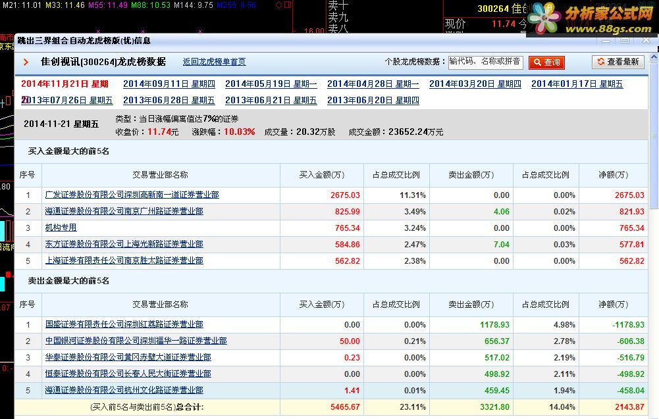Image resolution: width=659 pixels, height=419 pixels.
Task: Click sell amount 459.45 cell
Action: coord(497,391)
